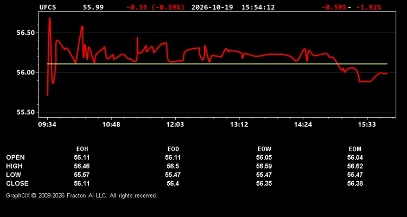Select EOM LOW value 55.47
This screenshot has width=407, height=217.
tap(355, 175)
